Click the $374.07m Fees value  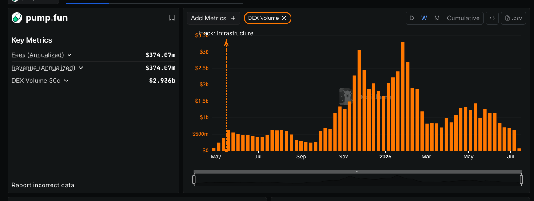160,55
